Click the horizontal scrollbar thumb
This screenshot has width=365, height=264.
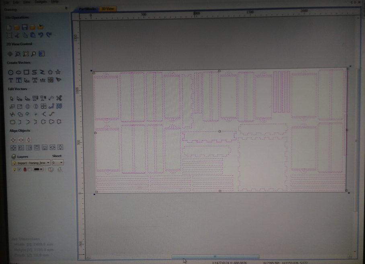point(215,257)
